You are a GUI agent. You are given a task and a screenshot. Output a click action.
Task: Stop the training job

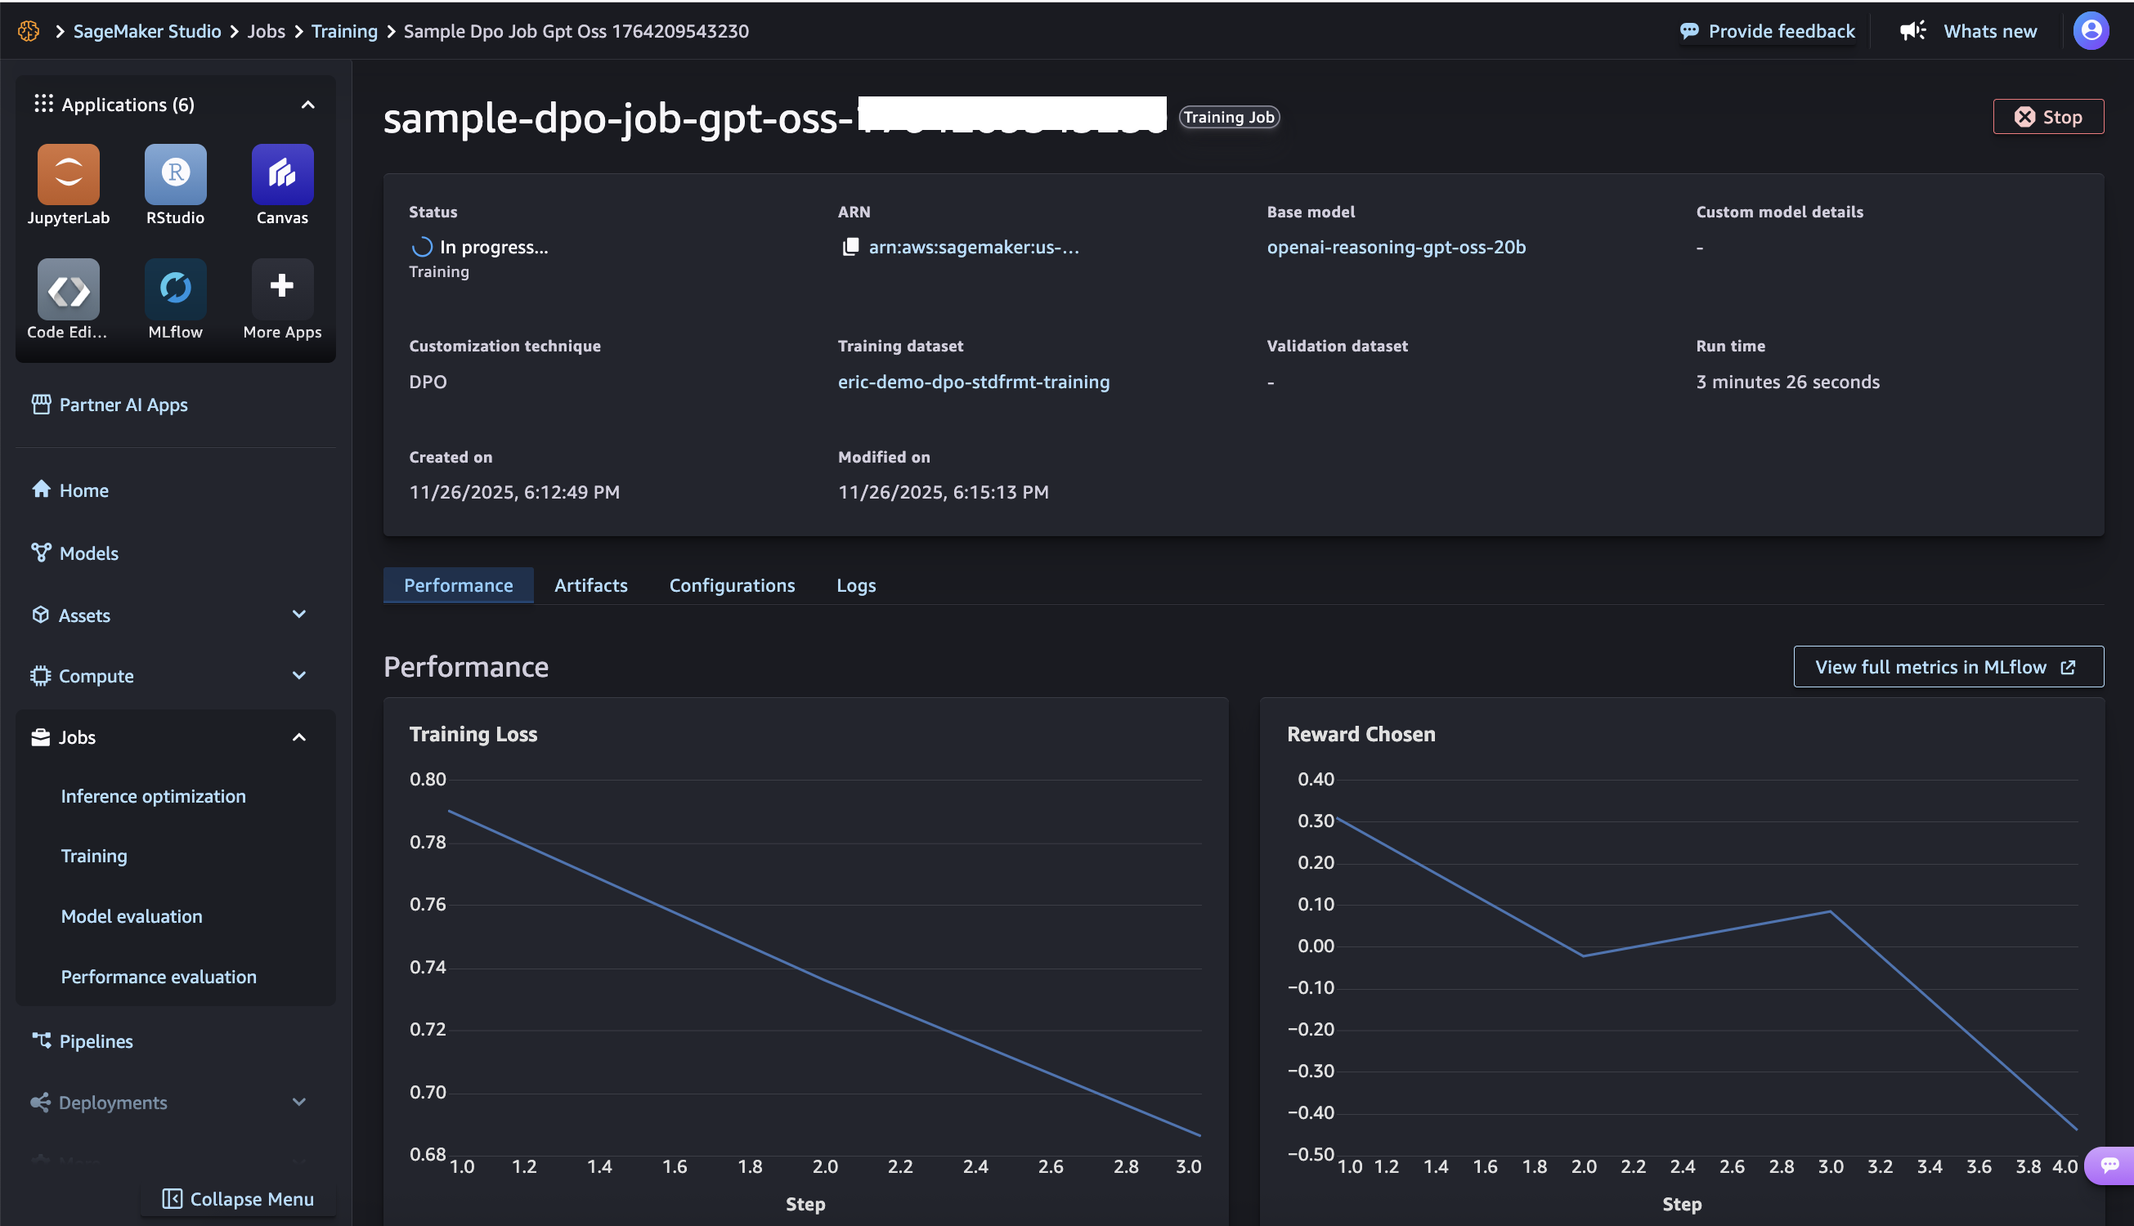click(2048, 117)
